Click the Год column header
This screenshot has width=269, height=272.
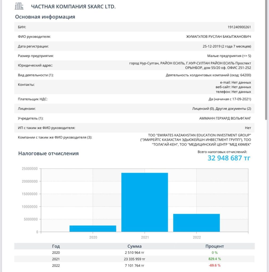(x=56, y=246)
